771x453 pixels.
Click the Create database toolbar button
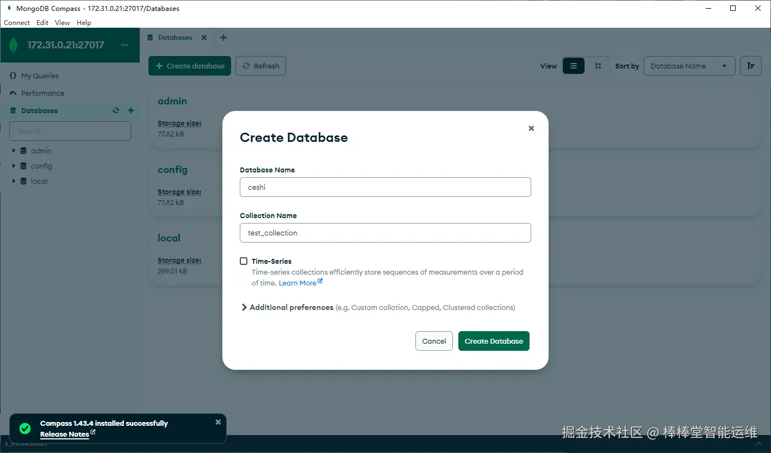(x=190, y=66)
